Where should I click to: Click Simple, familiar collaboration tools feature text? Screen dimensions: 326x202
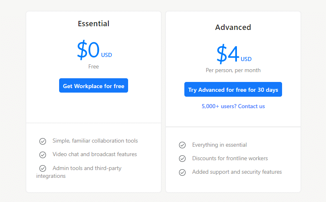(x=95, y=141)
